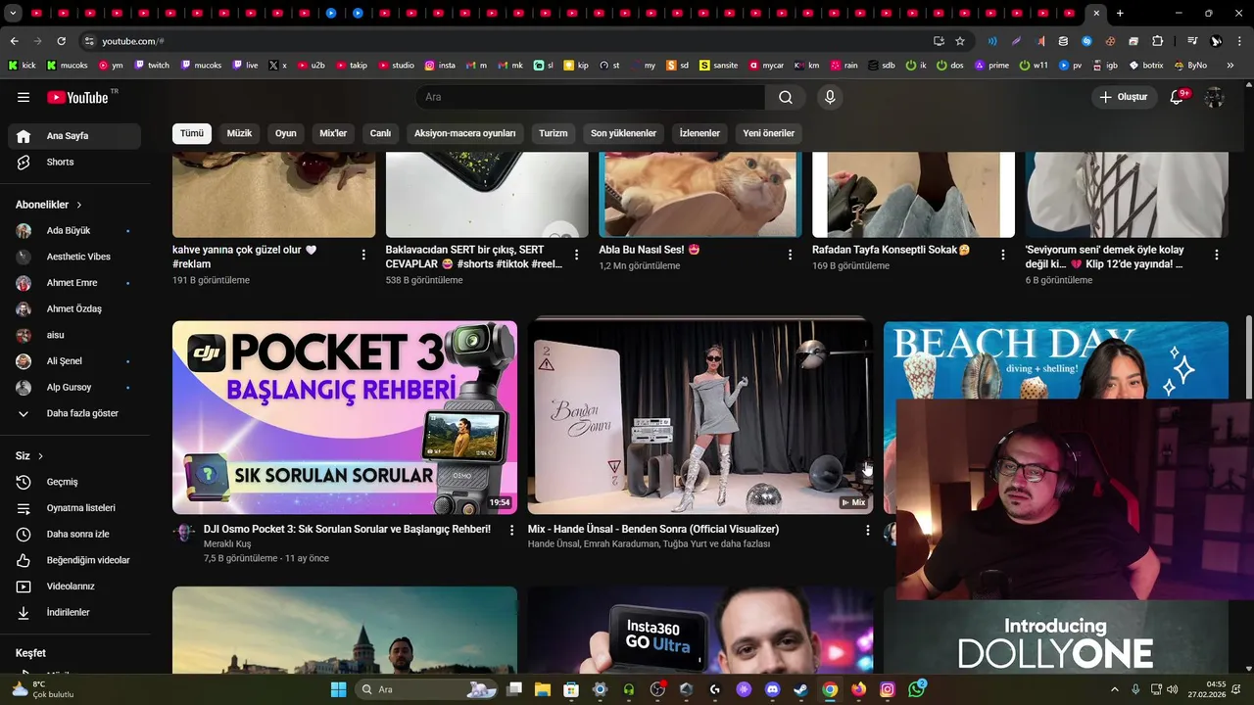Click the browser address bar

coord(509,41)
